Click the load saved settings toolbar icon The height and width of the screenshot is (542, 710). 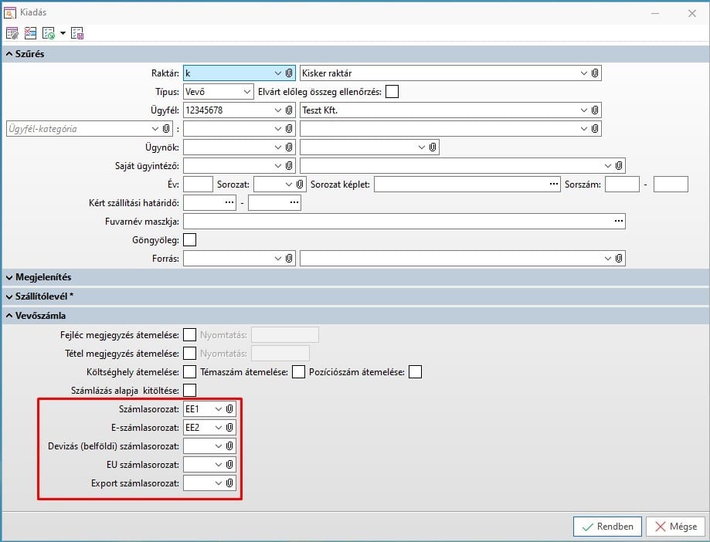49,33
